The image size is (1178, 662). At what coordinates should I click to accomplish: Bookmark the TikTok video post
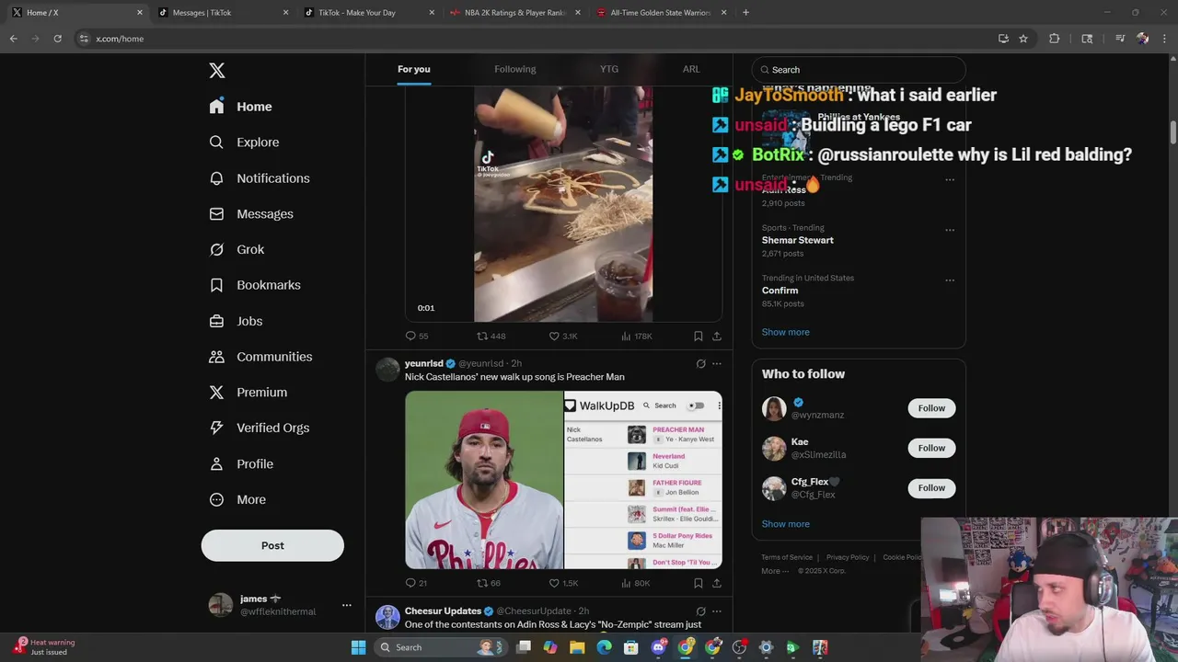[x=699, y=337]
